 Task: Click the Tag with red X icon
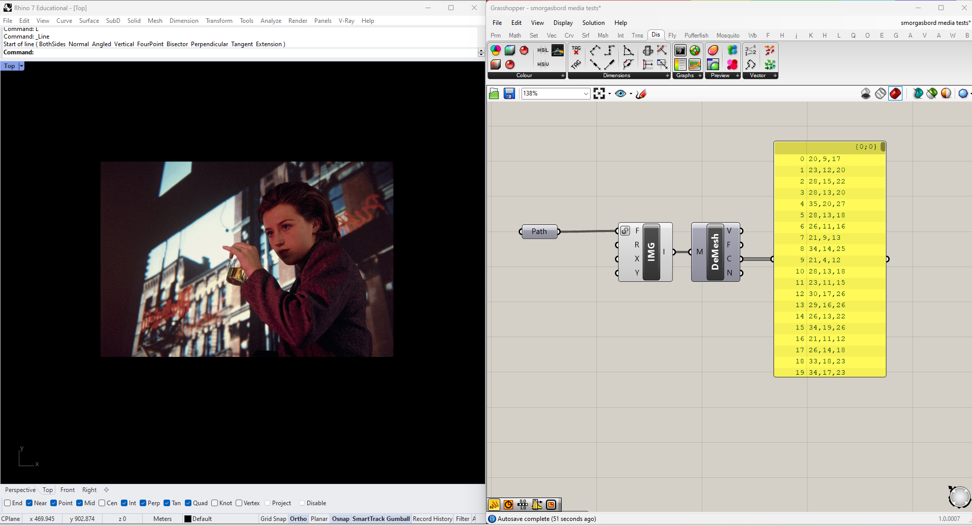pos(576,50)
